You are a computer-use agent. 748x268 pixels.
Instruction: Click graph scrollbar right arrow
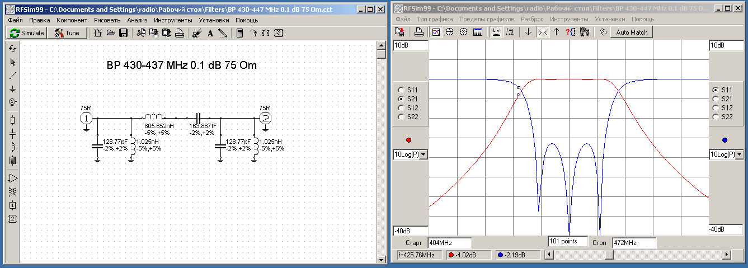pyautogui.click(x=727, y=255)
